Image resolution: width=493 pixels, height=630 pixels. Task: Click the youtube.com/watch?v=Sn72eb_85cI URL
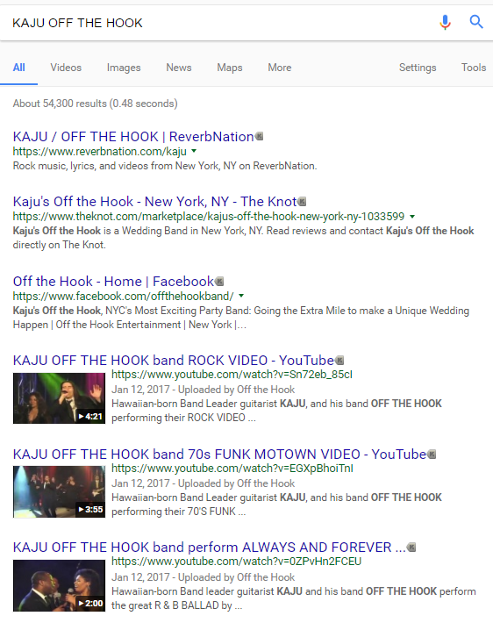[232, 375]
